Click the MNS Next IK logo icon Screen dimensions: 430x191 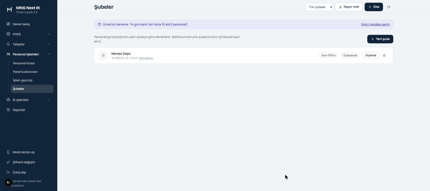[10, 10]
